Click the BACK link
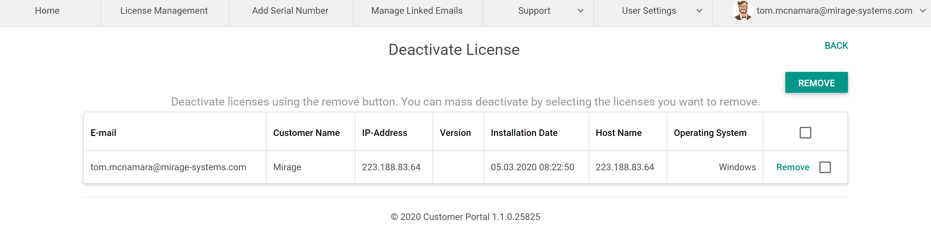Image resolution: width=931 pixels, height=233 pixels. click(x=836, y=45)
